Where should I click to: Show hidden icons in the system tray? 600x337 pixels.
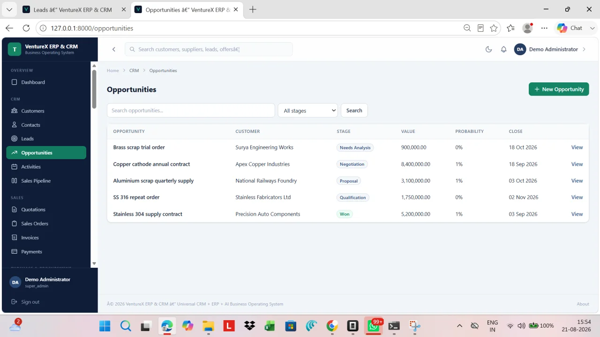(459, 326)
